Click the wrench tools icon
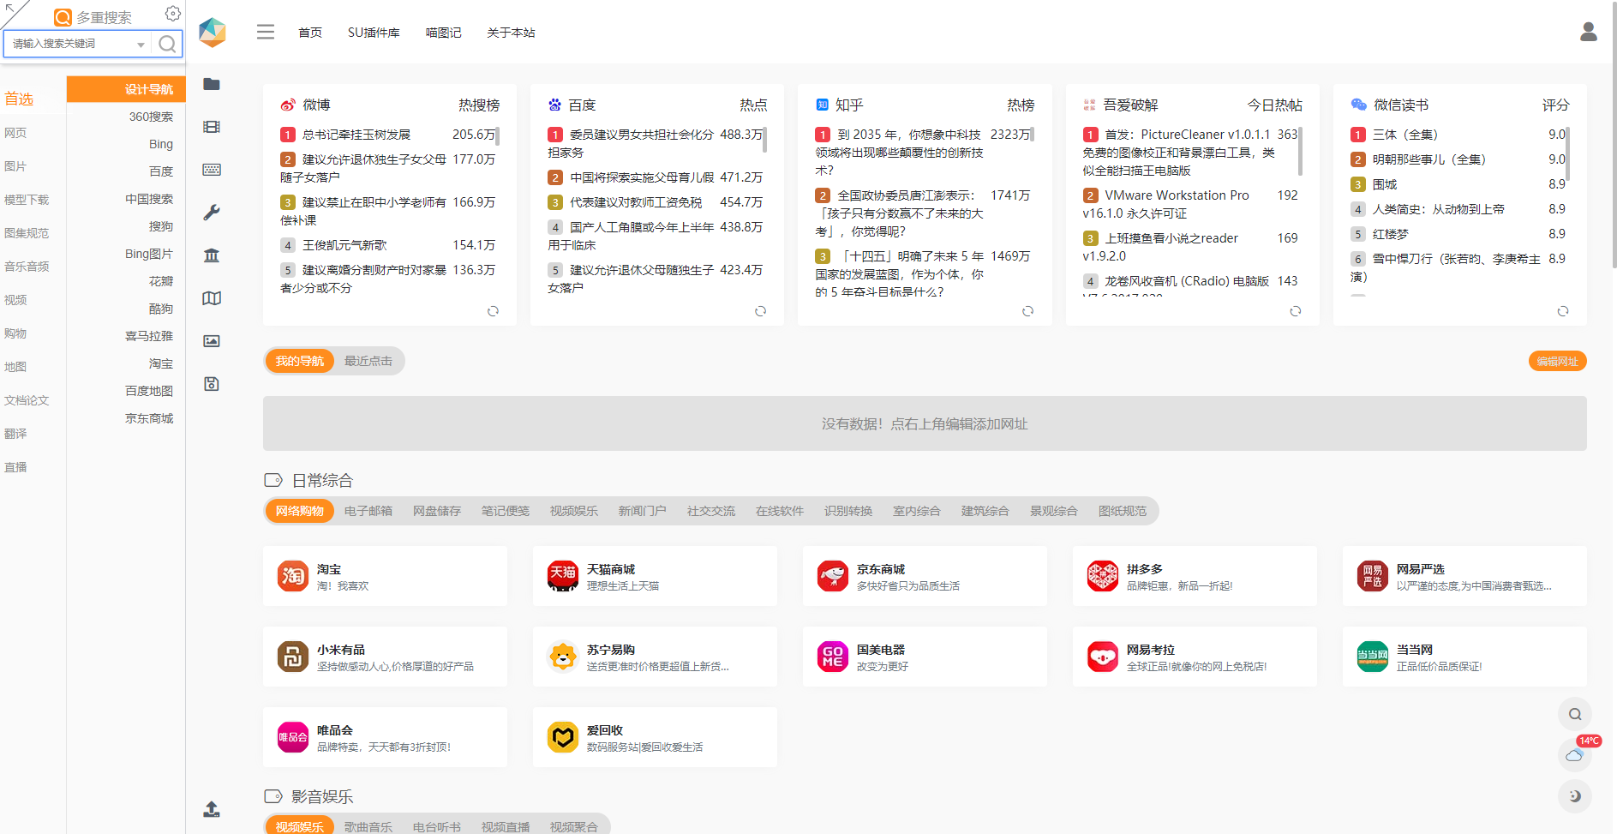The width and height of the screenshot is (1617, 834). click(212, 213)
